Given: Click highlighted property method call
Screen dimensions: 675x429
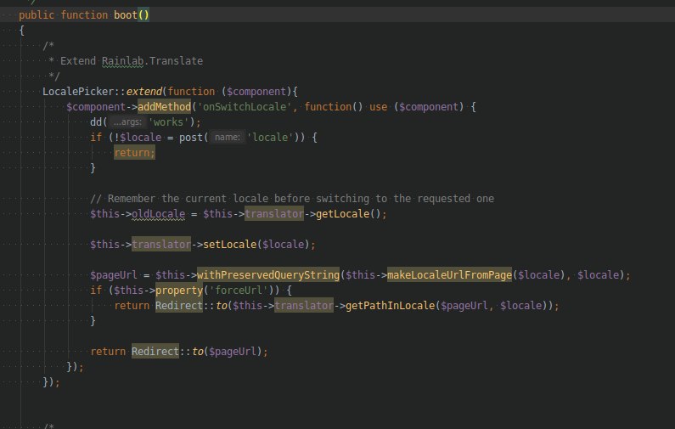Looking at the screenshot, I should click(x=179, y=291).
